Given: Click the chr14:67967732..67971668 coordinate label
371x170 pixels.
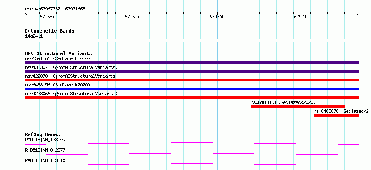Looking at the screenshot, I should click(x=55, y=9).
